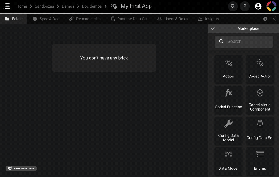
Task: Click the search magnifier icon in header
Action: tap(233, 6)
